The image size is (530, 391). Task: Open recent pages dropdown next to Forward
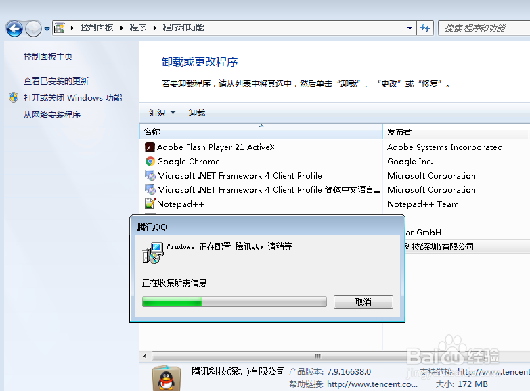click(x=47, y=29)
